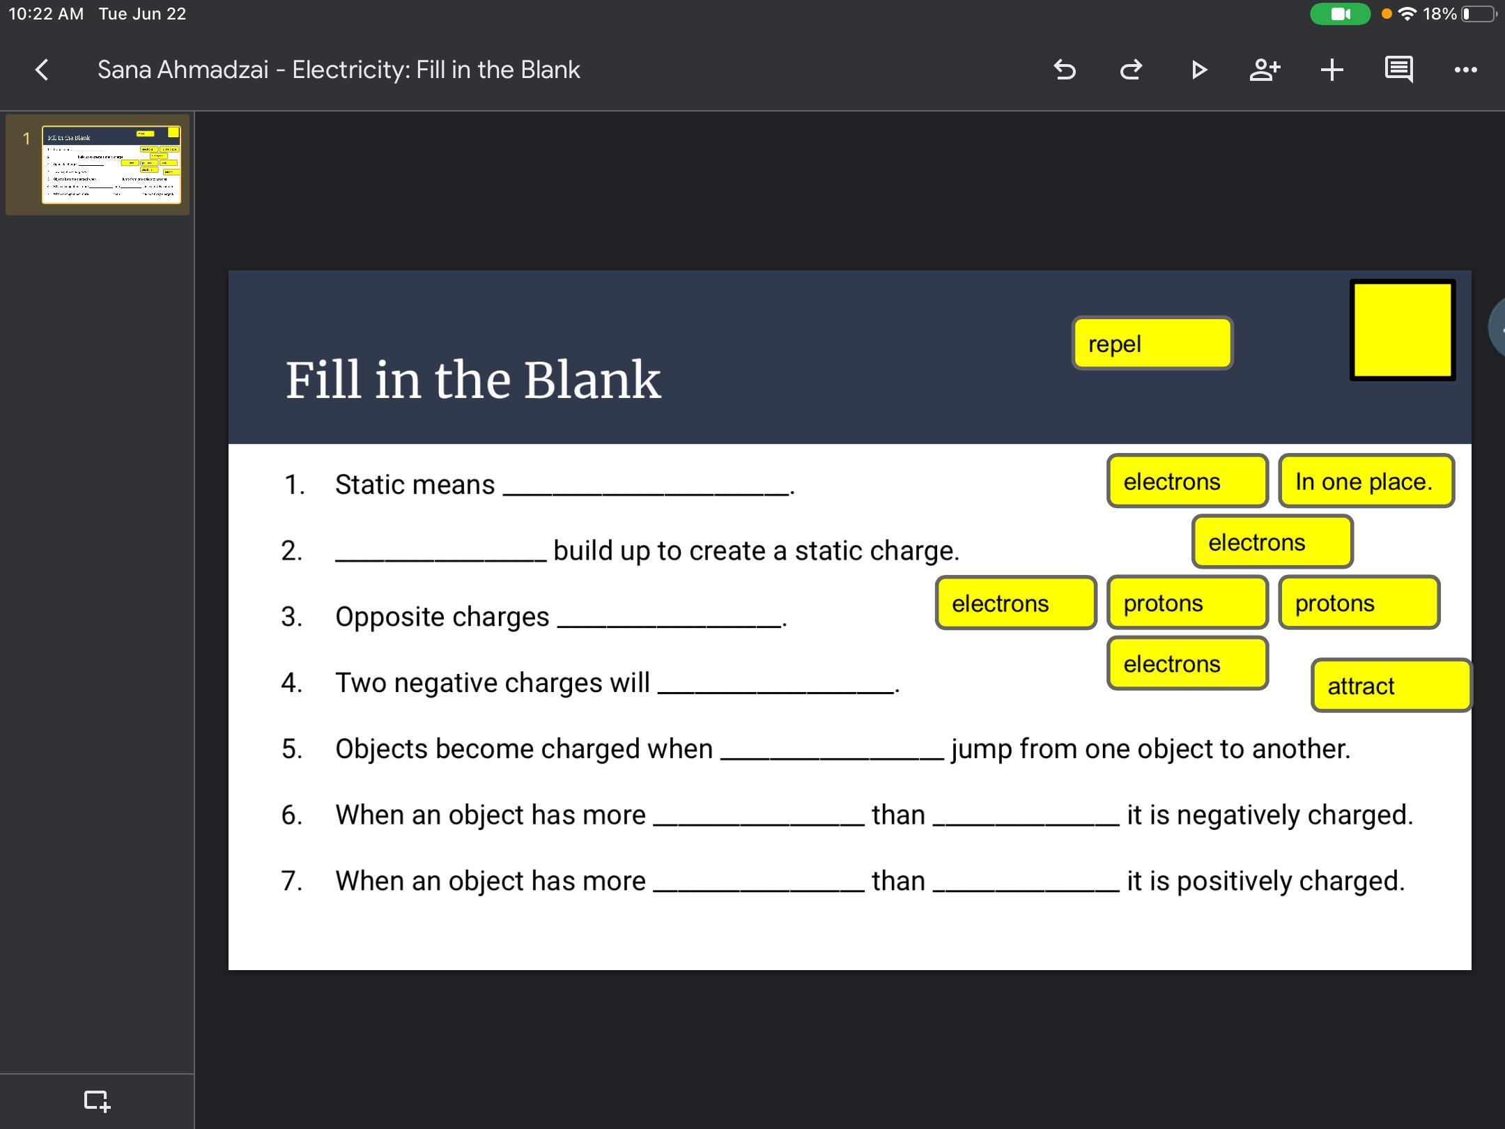The image size is (1505, 1129).
Task: Open the three-dot more menu
Action: tap(1465, 70)
